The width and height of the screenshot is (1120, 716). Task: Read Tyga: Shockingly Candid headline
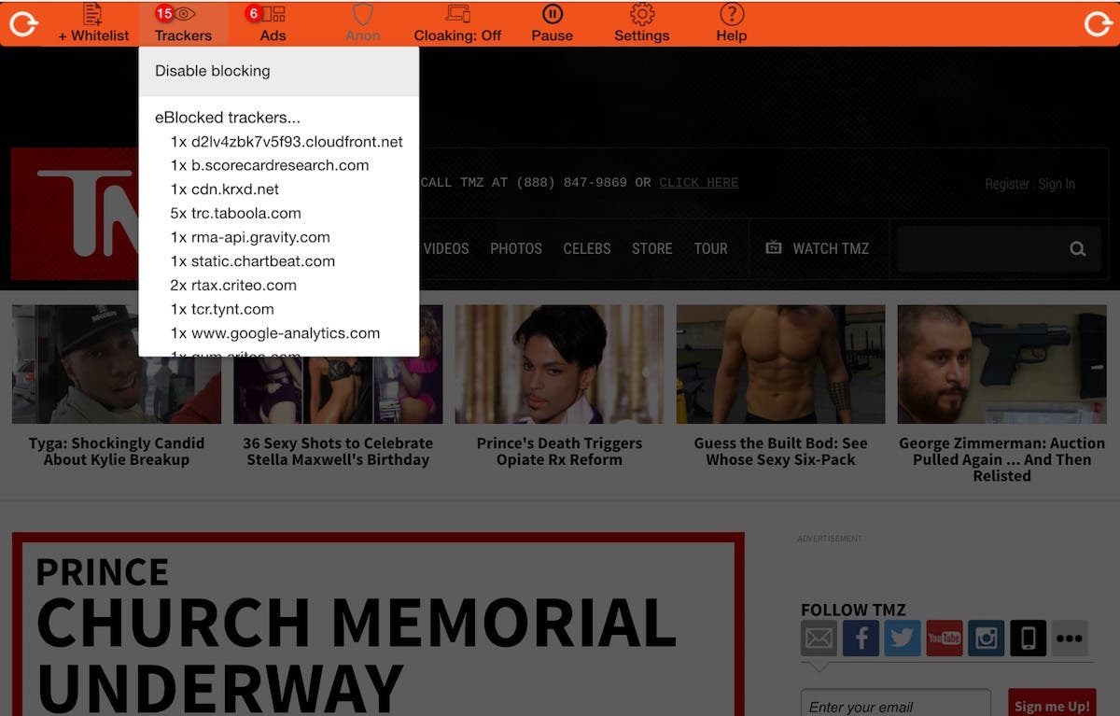(x=117, y=451)
